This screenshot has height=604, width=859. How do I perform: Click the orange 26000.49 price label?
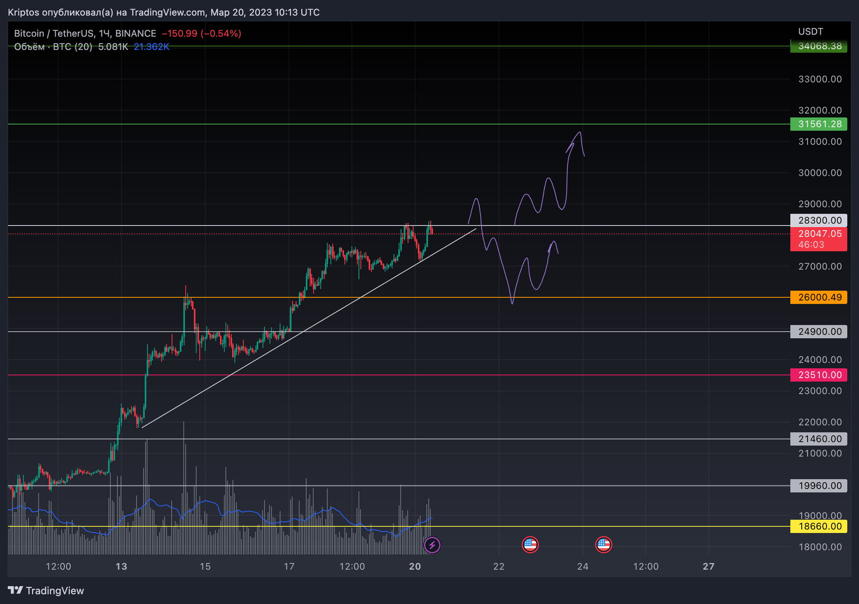coord(818,297)
